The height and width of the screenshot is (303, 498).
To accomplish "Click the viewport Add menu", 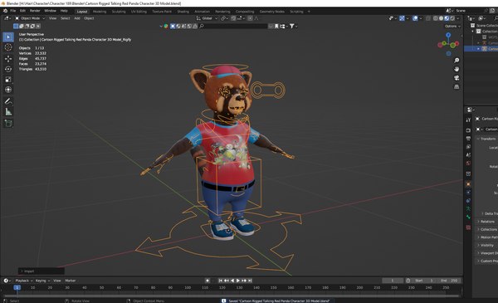I will pyautogui.click(x=77, y=18).
